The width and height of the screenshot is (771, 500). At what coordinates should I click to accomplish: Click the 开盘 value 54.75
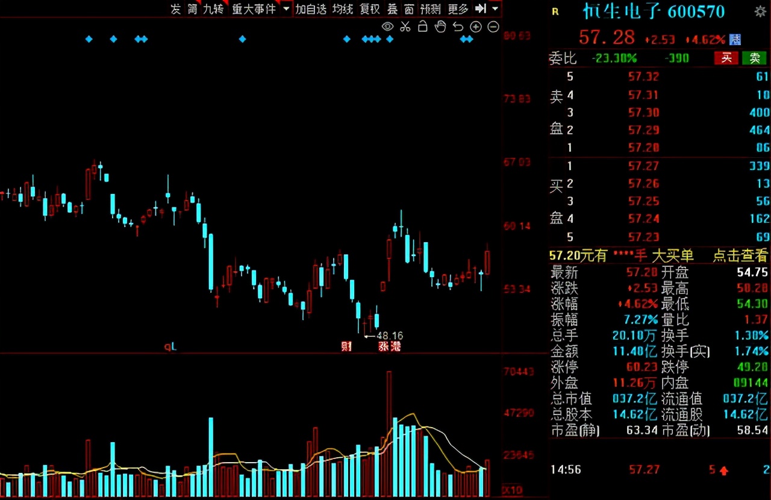coord(752,272)
